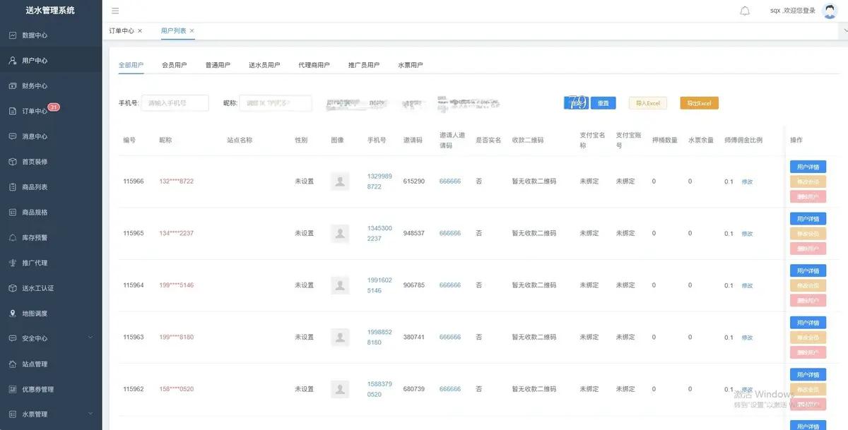Screen dimensions: 848x430
Task: Click 删除用户 for user 115966
Action: [808, 197]
